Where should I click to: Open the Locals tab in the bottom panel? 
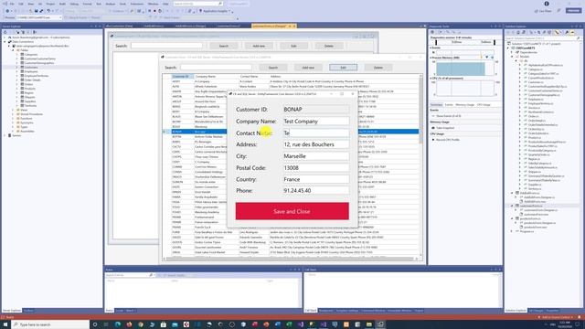tap(120, 311)
